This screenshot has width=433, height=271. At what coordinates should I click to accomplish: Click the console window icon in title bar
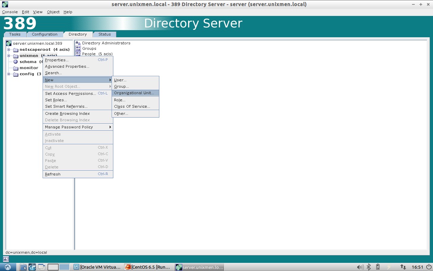click(5, 4)
